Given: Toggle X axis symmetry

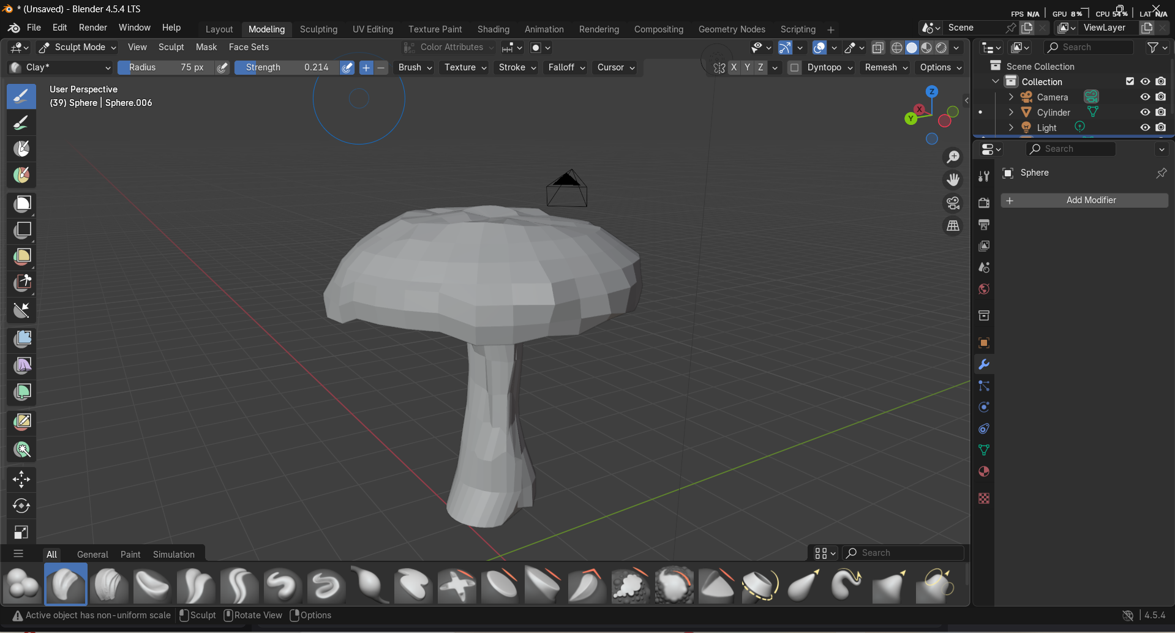Looking at the screenshot, I should tap(734, 67).
